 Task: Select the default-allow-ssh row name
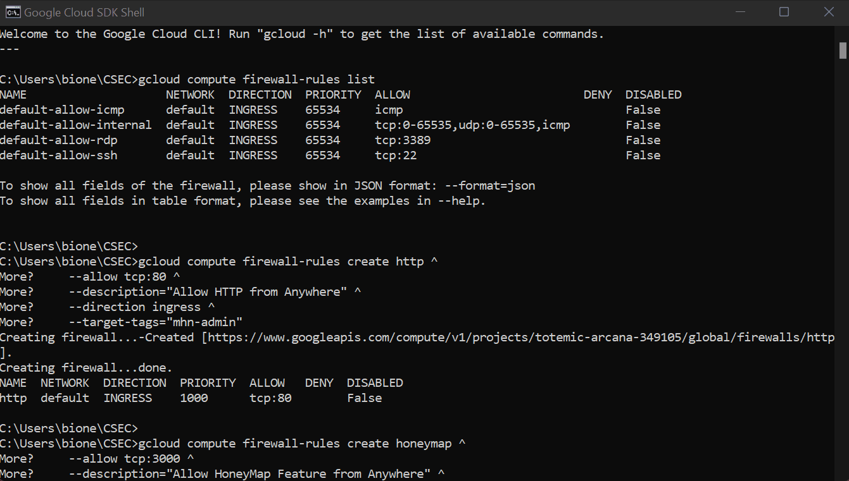click(59, 155)
